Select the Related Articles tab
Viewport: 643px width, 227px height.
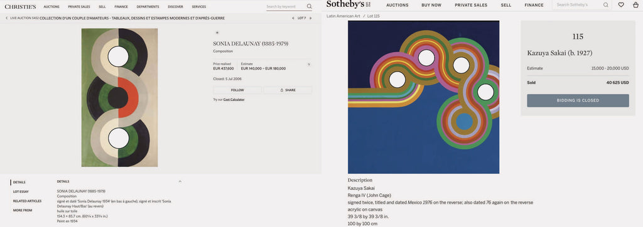point(27,201)
